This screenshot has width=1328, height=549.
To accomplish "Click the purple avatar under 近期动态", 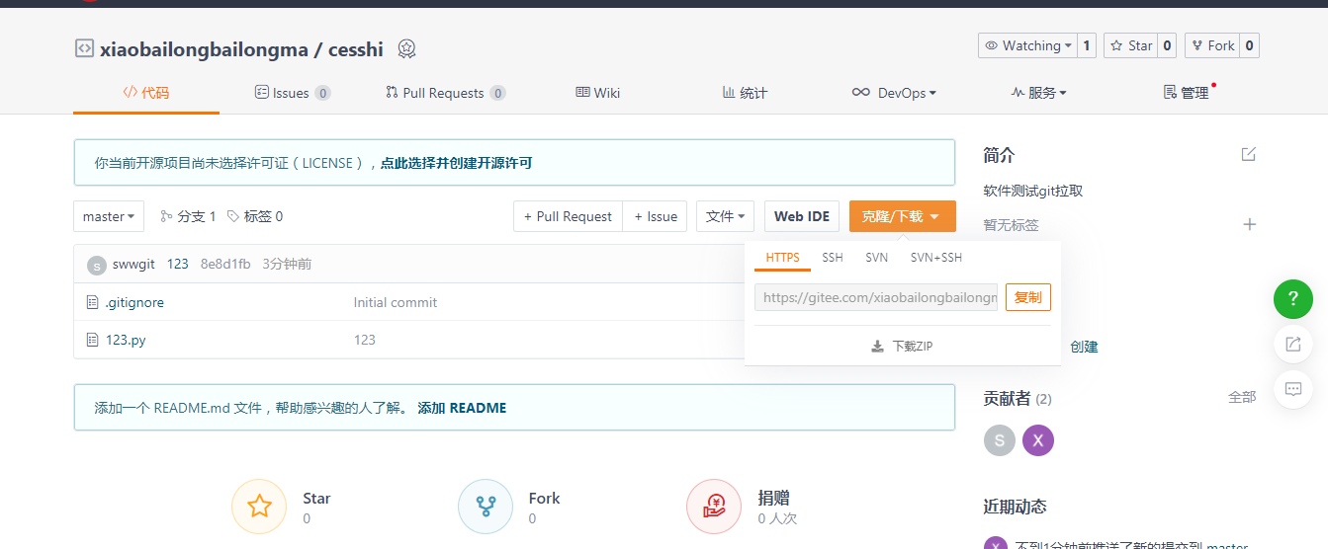I will point(996,543).
